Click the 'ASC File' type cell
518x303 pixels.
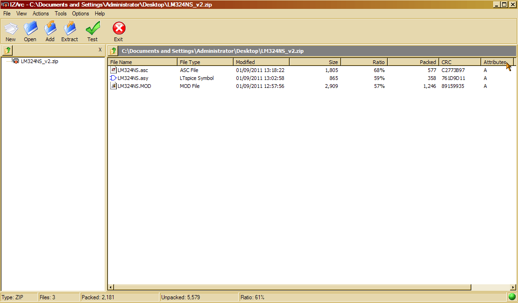[x=189, y=70]
